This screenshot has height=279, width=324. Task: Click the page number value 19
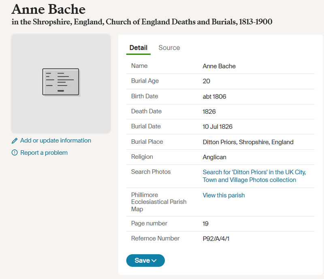click(205, 224)
